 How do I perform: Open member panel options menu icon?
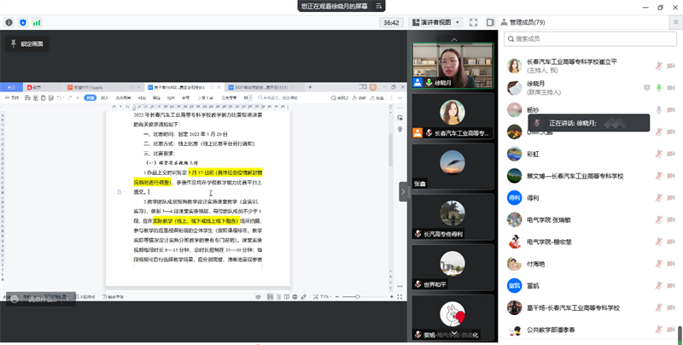coord(674,21)
